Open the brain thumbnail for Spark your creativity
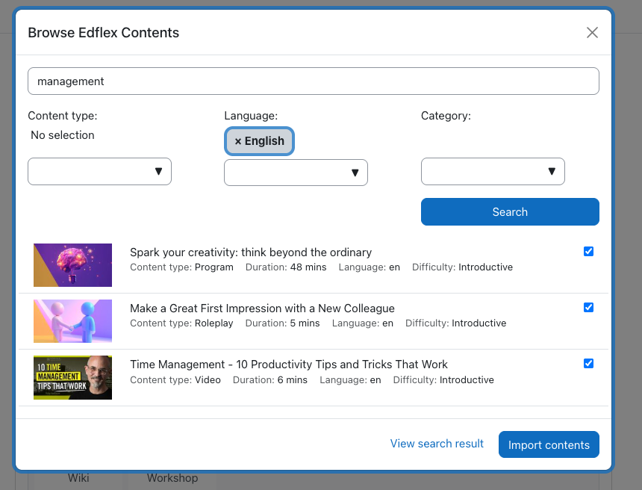This screenshot has width=642, height=490. 72,265
